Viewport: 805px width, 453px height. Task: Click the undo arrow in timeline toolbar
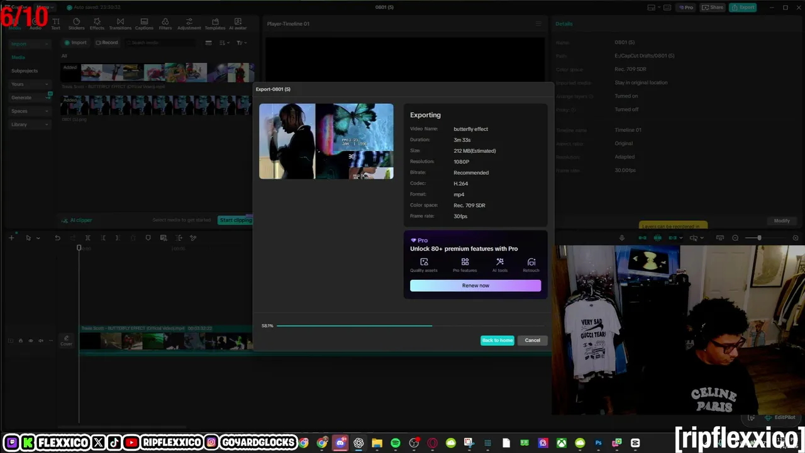point(57,238)
